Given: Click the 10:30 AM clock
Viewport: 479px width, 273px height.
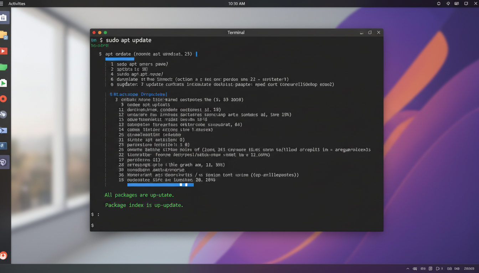Looking at the screenshot, I should point(237,4).
